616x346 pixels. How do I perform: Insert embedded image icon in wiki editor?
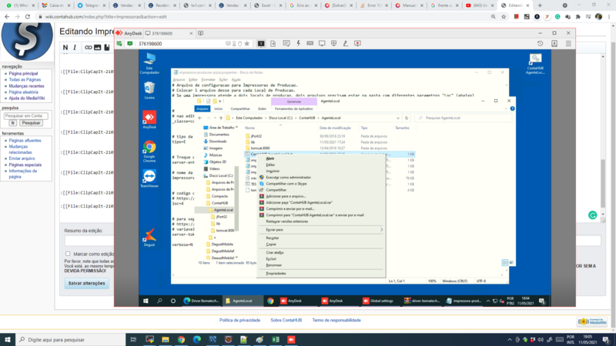point(98,48)
